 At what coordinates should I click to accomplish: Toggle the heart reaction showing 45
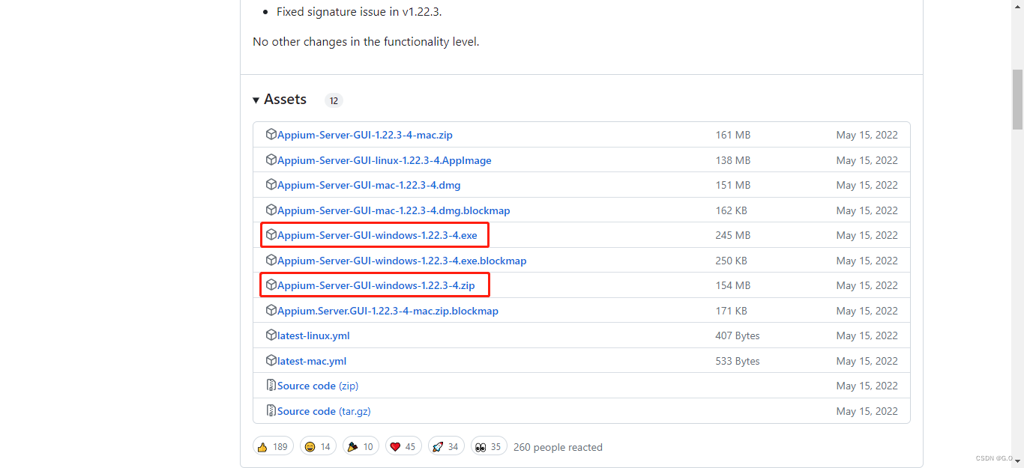[403, 446]
